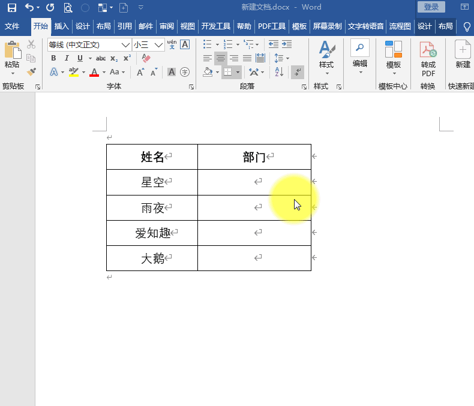Decrease font size with the smaller A
The image size is (474, 406).
click(154, 72)
